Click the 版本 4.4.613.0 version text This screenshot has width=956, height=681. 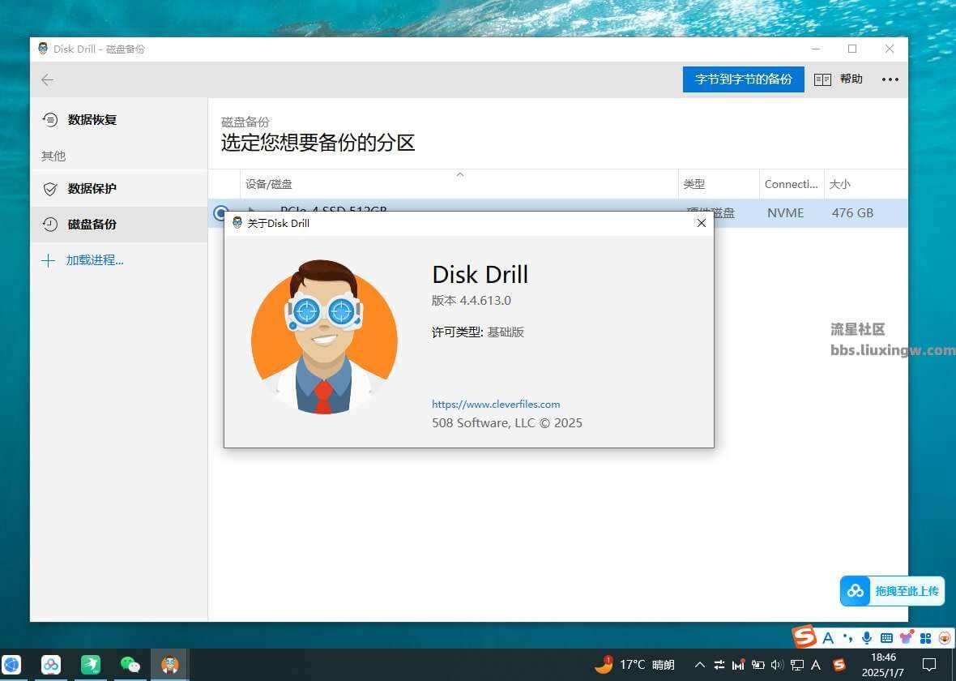click(472, 300)
